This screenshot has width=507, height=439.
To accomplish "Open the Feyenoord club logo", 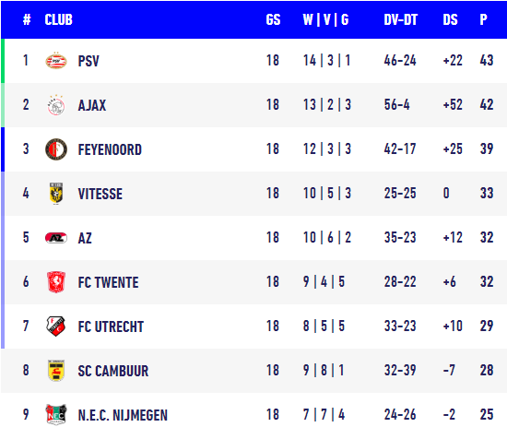I will (x=56, y=149).
